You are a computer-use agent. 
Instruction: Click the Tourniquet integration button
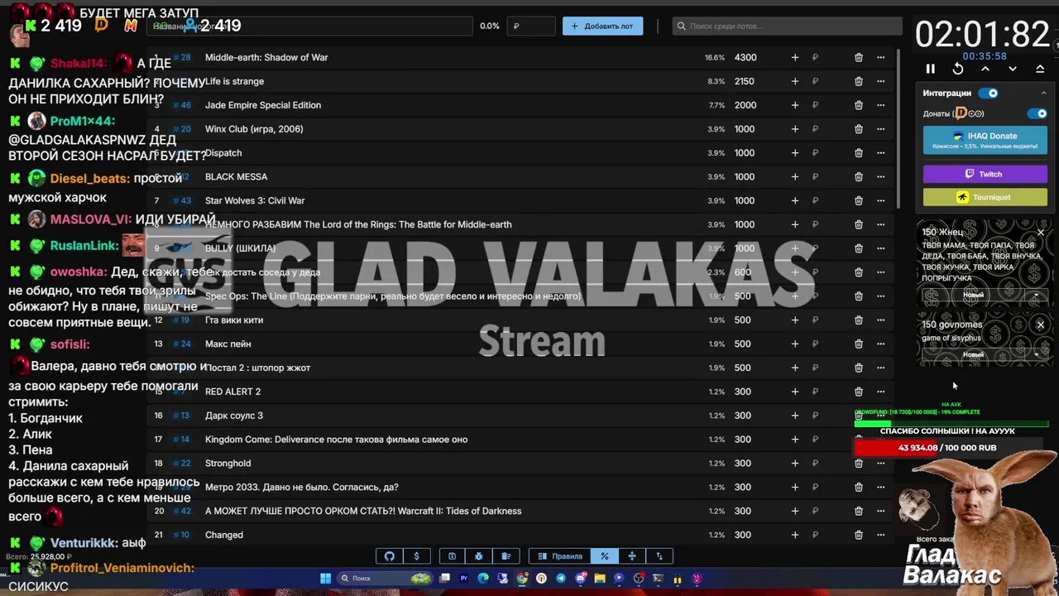tap(985, 198)
